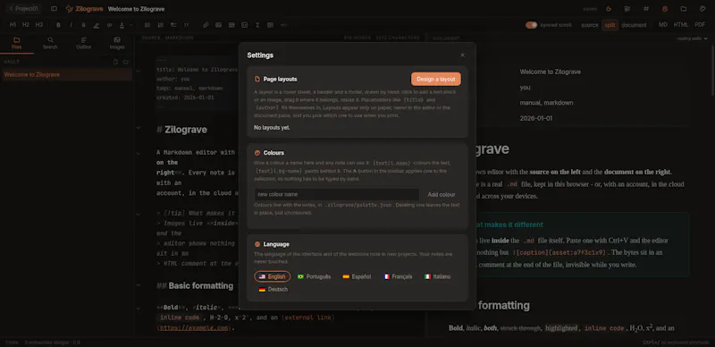Open the Search sidebar tab
715x347 pixels.
[x=50, y=43]
